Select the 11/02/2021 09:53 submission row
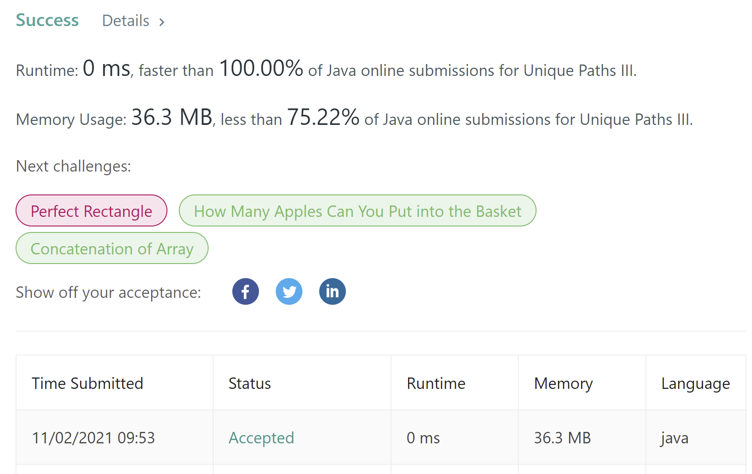 coord(93,438)
